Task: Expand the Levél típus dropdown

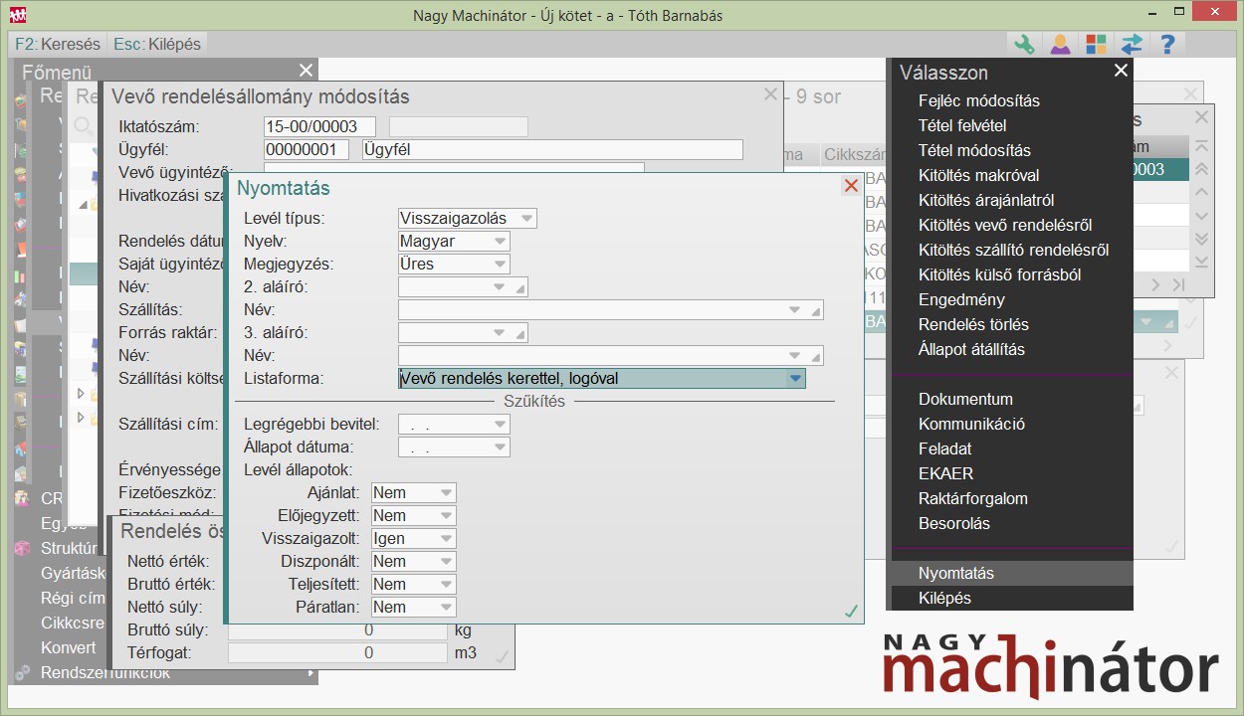Action: [467, 218]
